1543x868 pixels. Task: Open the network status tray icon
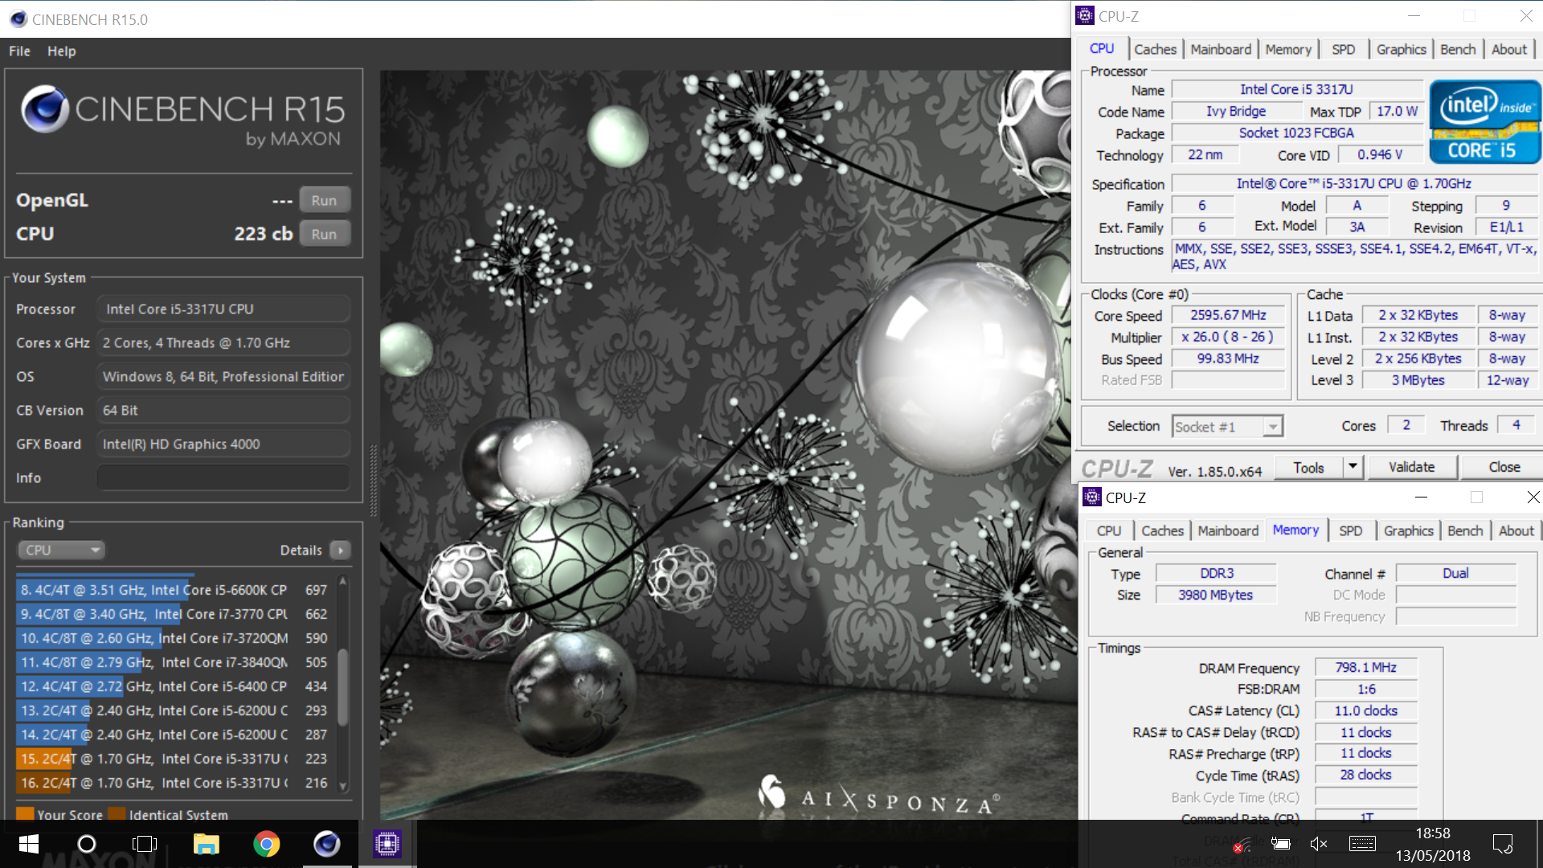click(x=1242, y=844)
